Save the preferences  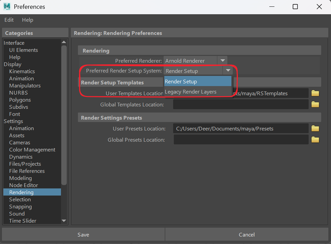[83, 235]
